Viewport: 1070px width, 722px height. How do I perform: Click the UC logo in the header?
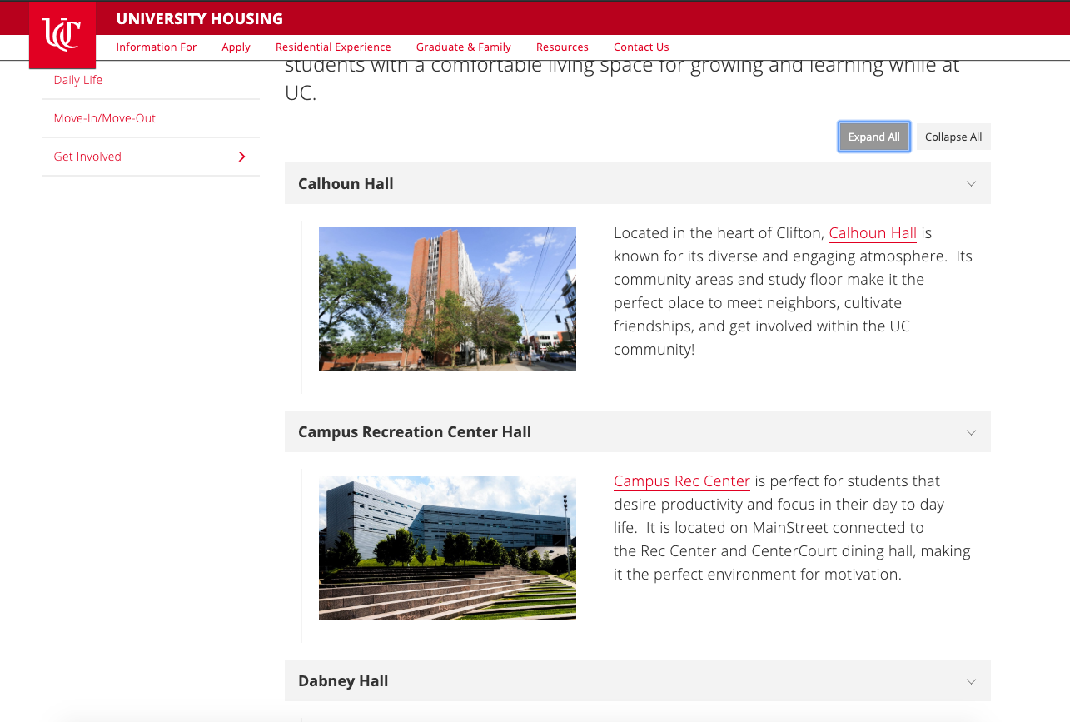click(62, 35)
